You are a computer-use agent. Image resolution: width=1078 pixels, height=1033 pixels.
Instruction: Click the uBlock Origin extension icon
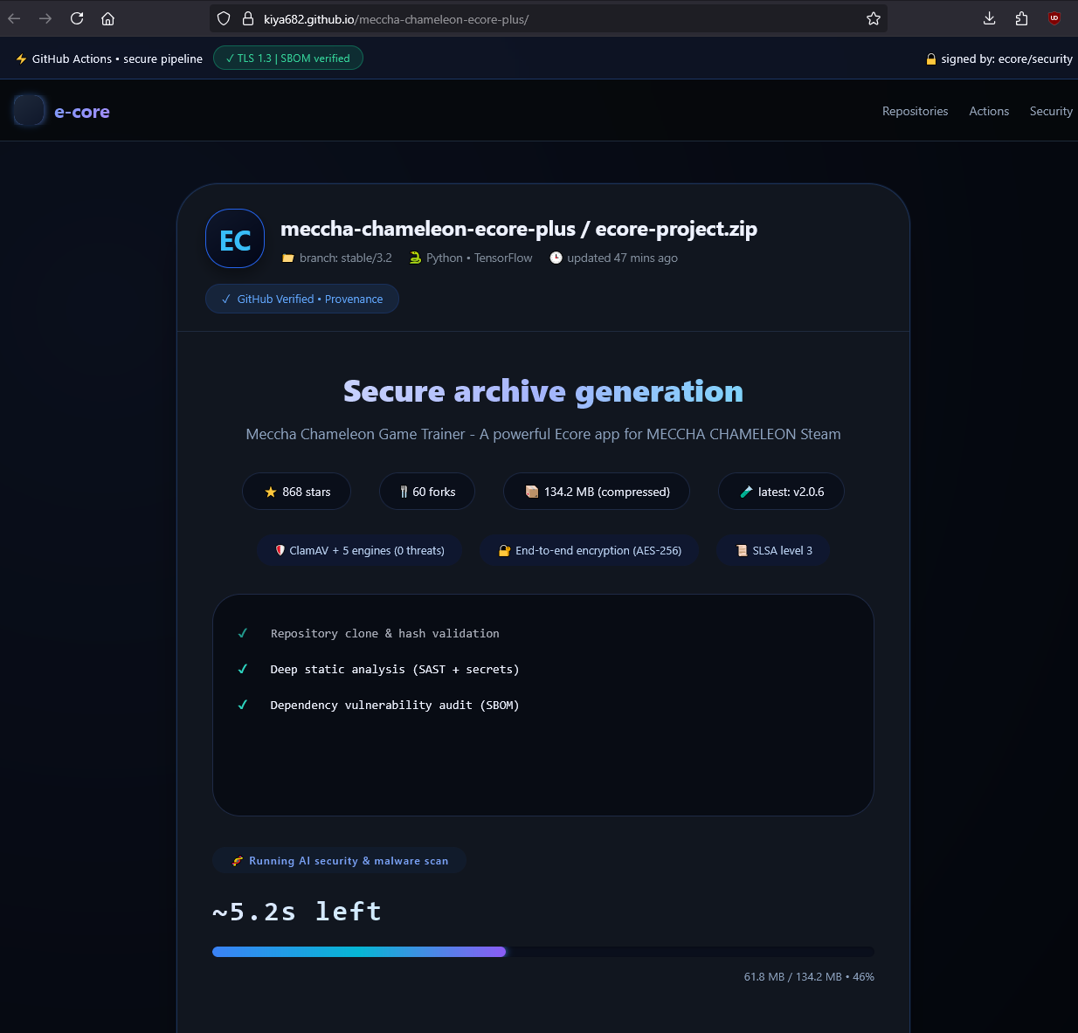tap(1054, 18)
